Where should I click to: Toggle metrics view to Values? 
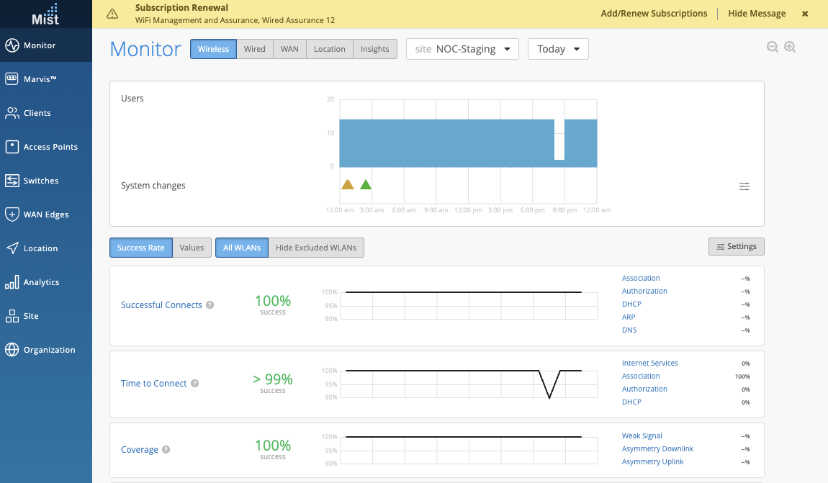tap(192, 248)
